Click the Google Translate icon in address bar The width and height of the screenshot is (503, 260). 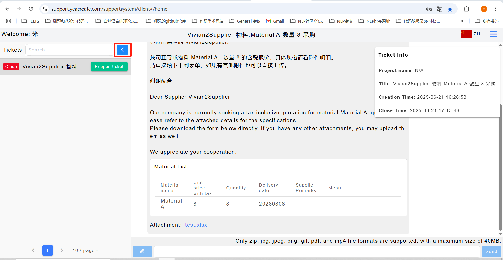tap(439, 9)
